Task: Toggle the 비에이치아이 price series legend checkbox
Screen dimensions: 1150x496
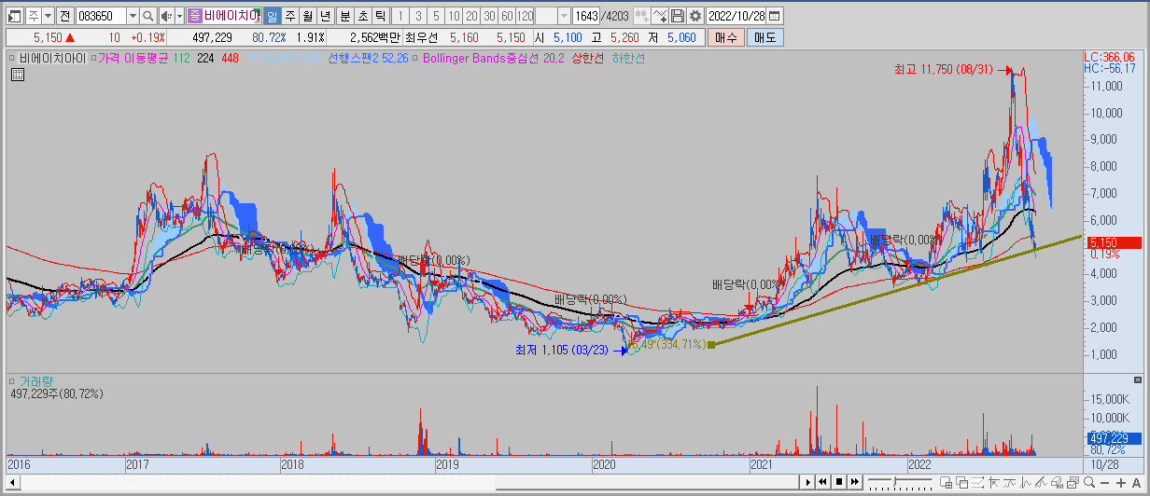Action: point(13,58)
